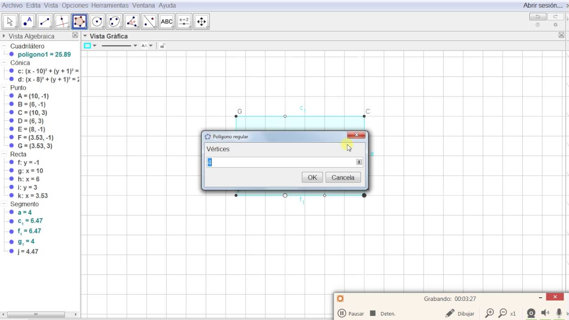Image resolution: width=569 pixels, height=320 pixels.
Task: Click the Cancela button
Action: click(343, 177)
